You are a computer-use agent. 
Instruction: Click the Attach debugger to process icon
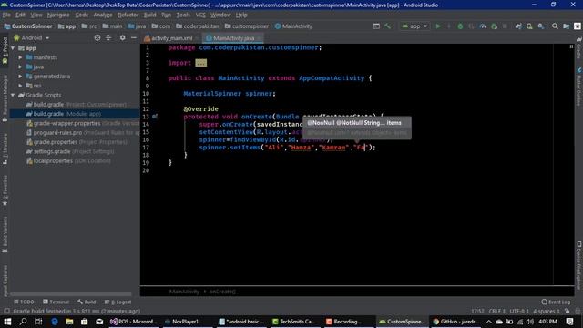click(x=494, y=26)
